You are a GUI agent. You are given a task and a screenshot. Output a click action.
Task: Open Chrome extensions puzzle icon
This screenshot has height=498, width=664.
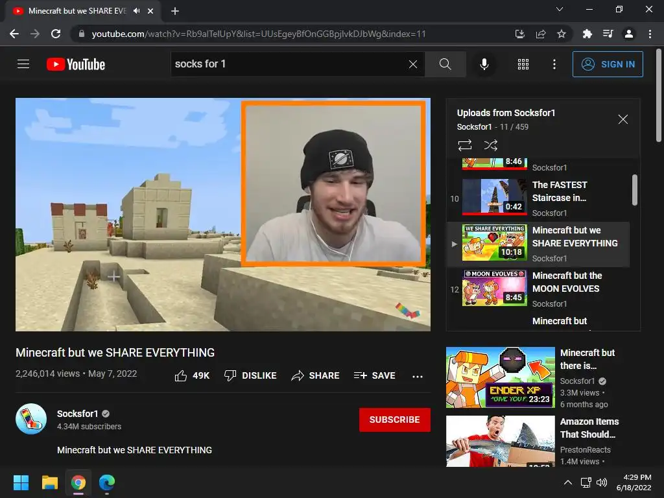click(587, 34)
